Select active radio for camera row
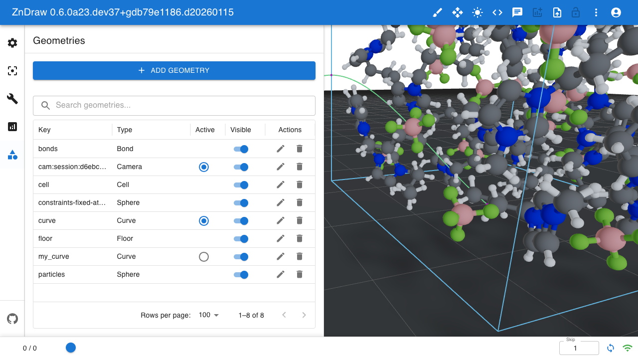Viewport: 638px width, 359px height. [203, 167]
